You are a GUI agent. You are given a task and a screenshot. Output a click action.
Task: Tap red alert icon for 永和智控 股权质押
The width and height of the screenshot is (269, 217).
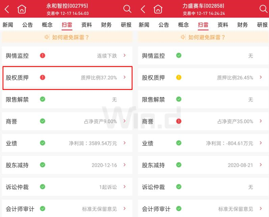[x=43, y=77]
